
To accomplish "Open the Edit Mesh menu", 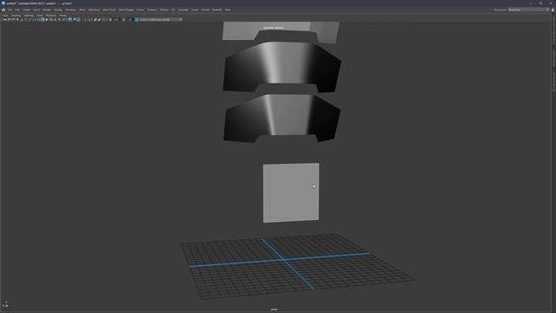I will [x=95, y=10].
